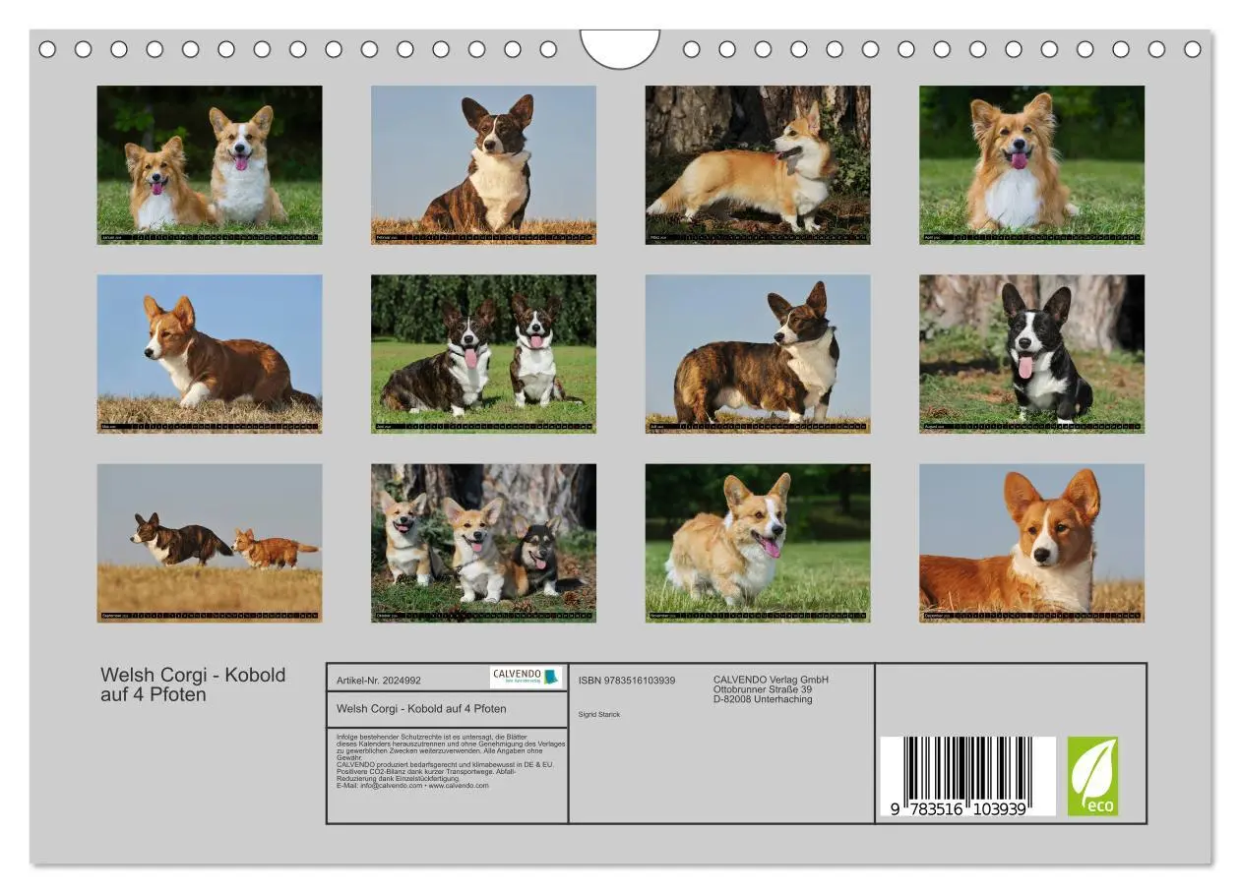1240x893 pixels.
Task: Click the 'Artikel-Nr. 2024992' text
Action: [379, 680]
